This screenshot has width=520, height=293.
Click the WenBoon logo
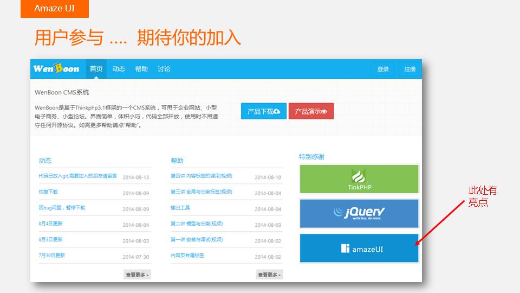56,69
